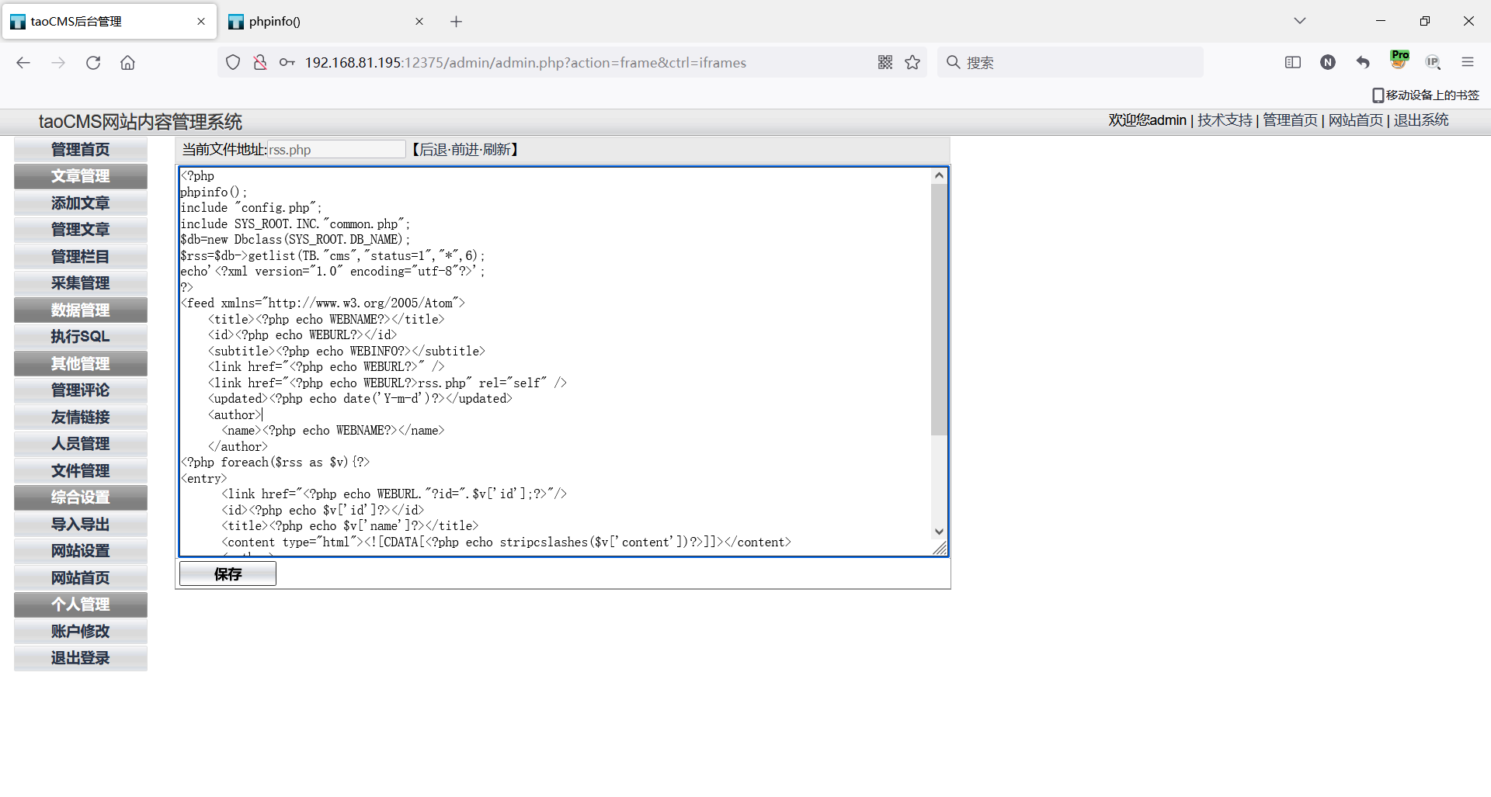Open 管理首页 in the left sidebar
The image size is (1491, 797).
coord(81,150)
